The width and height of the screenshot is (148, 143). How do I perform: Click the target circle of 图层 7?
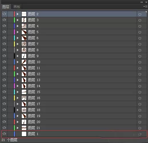pos(140,44)
